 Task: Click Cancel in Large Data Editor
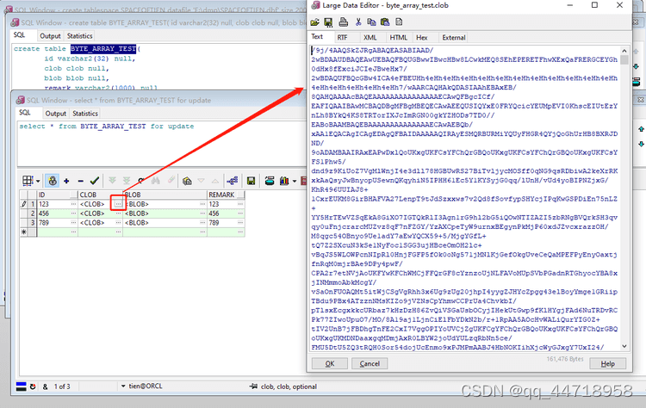(x=370, y=363)
